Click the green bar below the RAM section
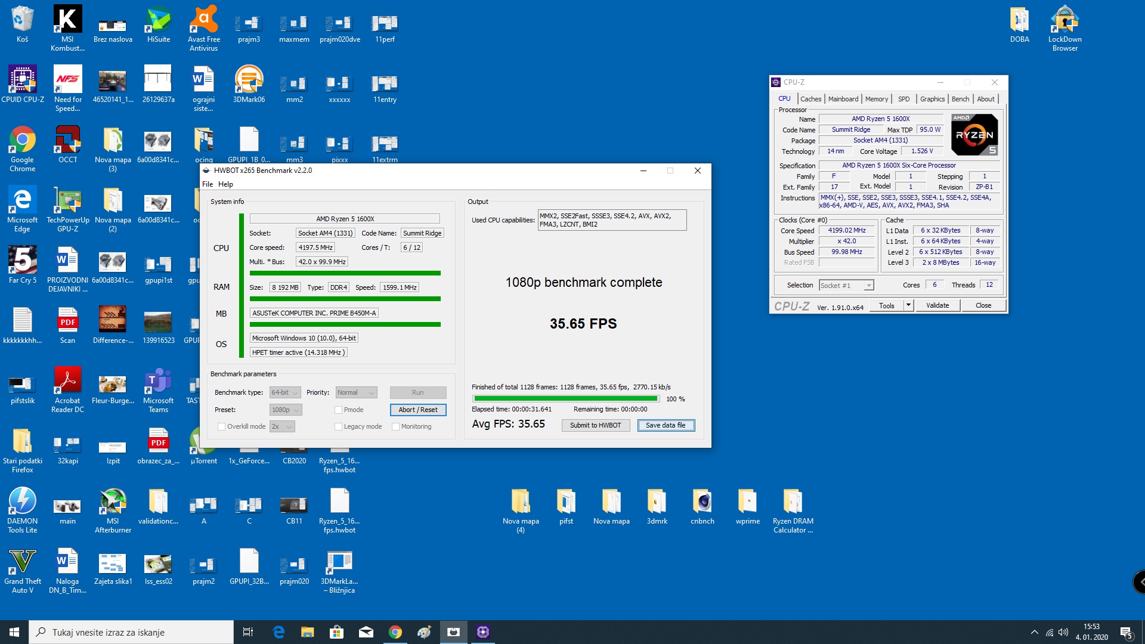 click(345, 299)
